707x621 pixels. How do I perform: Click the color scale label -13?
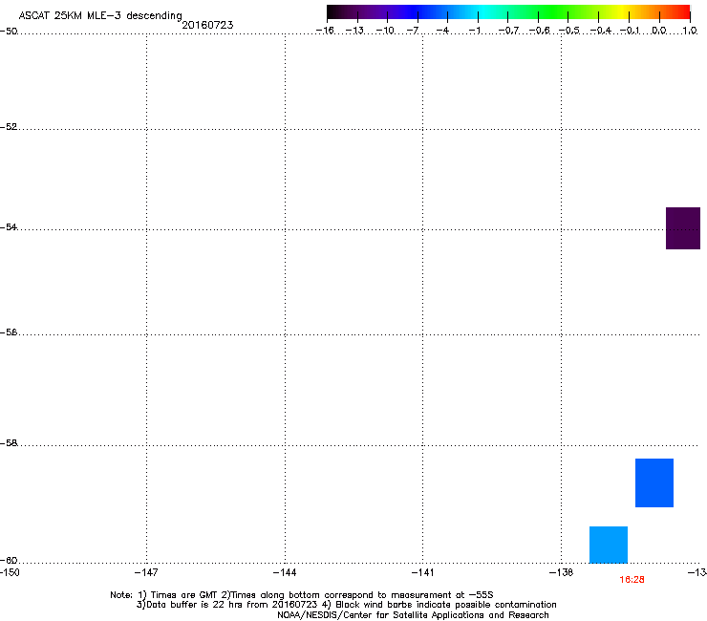354,31
